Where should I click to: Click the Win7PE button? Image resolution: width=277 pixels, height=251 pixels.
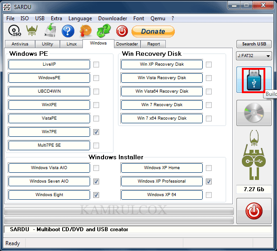pos(49,132)
